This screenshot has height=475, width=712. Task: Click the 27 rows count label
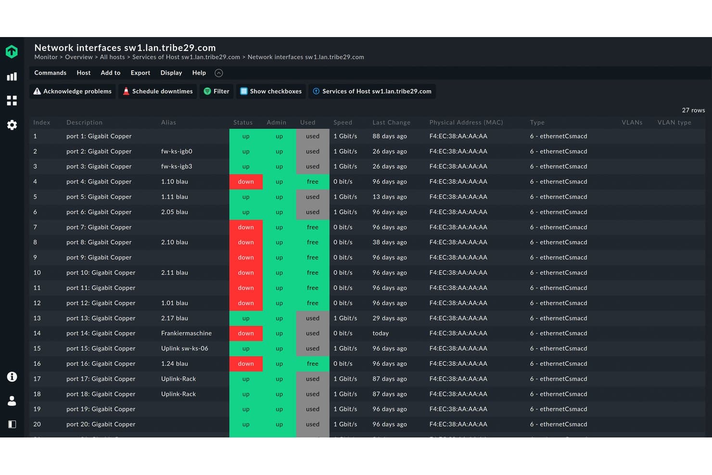[693, 110]
